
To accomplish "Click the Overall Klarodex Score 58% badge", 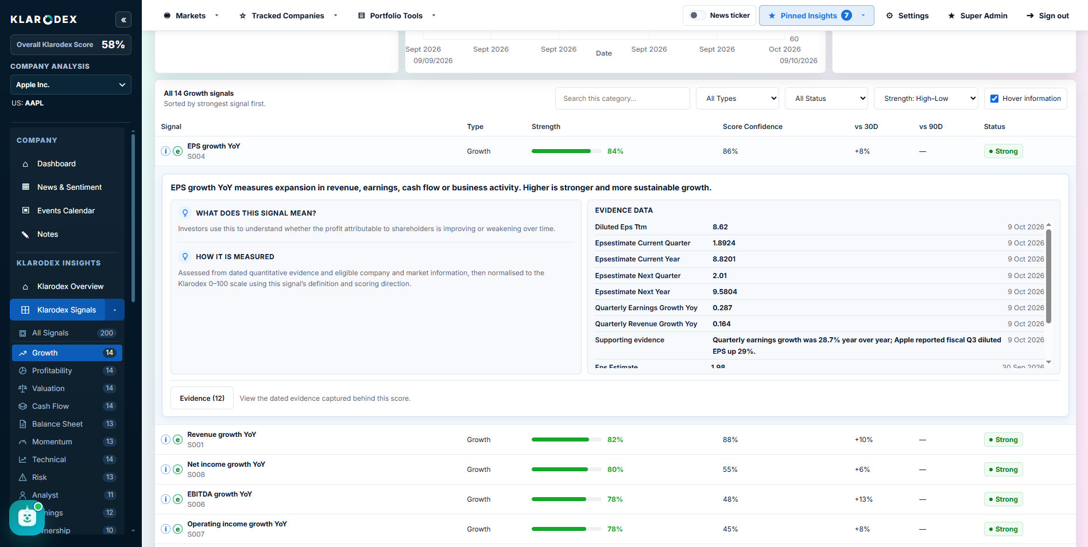I will tap(71, 45).
